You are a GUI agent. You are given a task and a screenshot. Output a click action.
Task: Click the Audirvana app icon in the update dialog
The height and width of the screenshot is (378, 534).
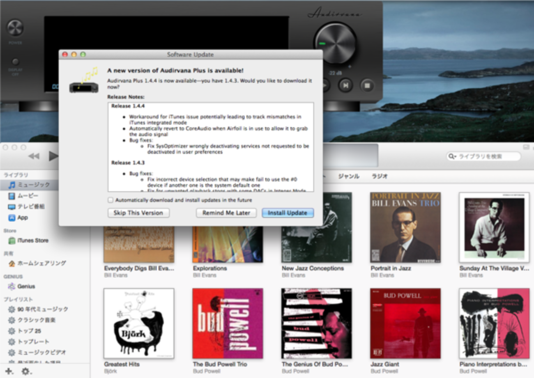[x=84, y=80]
